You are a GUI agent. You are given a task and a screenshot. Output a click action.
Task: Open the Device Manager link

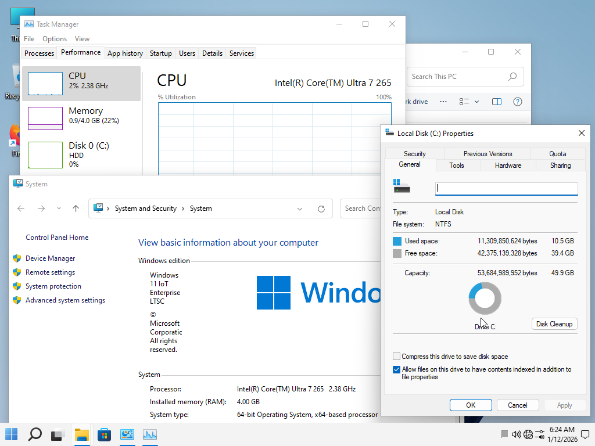[50, 258]
